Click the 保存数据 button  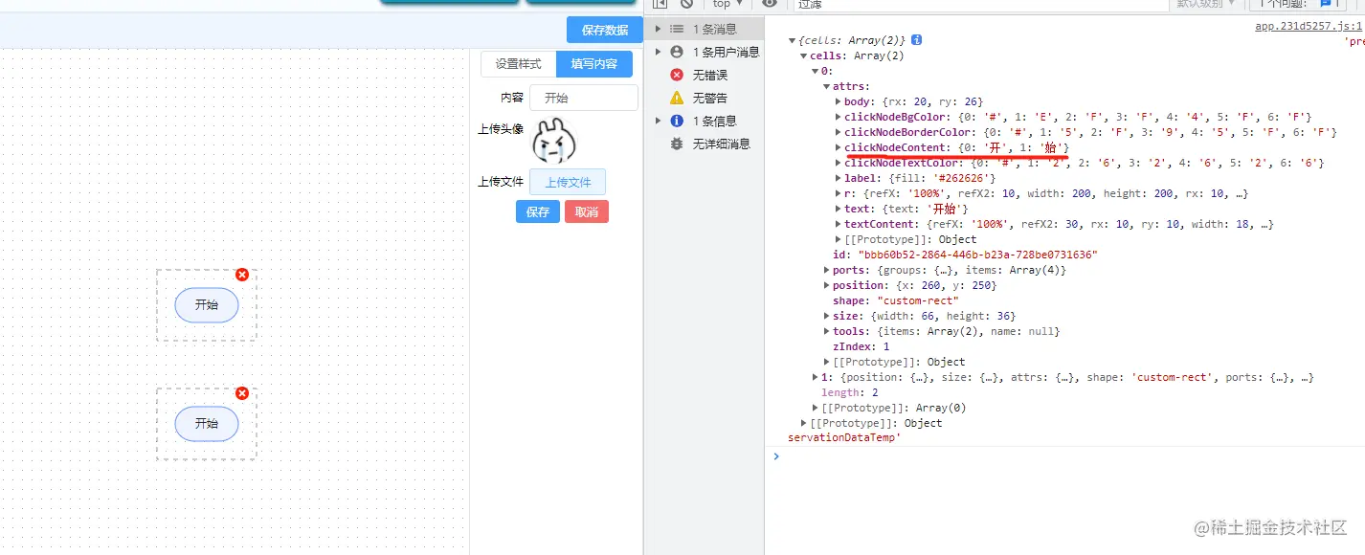pyautogui.click(x=605, y=30)
